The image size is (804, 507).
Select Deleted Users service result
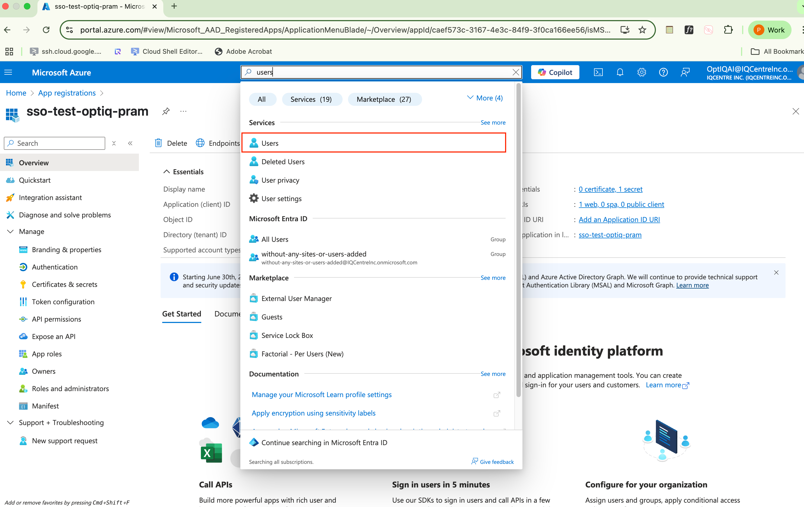[377, 162]
